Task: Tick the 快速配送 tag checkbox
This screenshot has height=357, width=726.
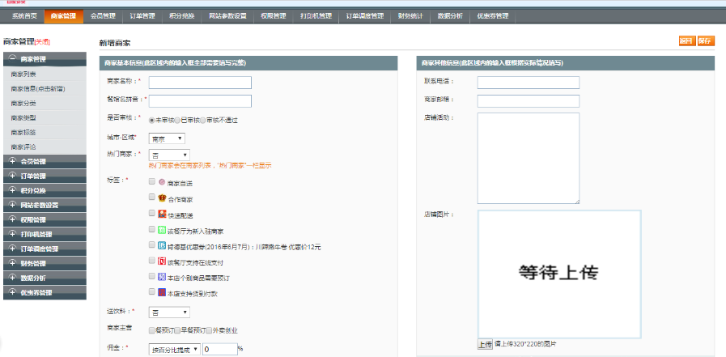Action: (152, 213)
